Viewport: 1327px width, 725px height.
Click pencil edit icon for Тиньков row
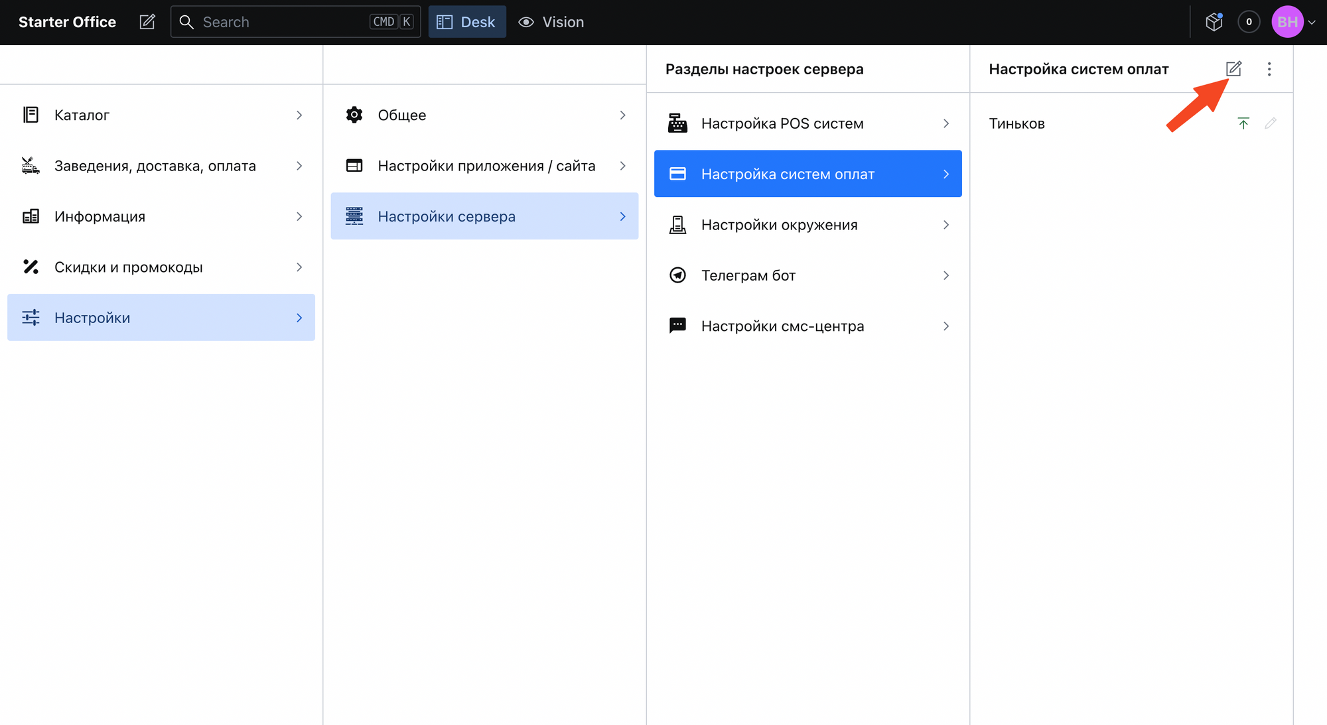(x=1270, y=123)
